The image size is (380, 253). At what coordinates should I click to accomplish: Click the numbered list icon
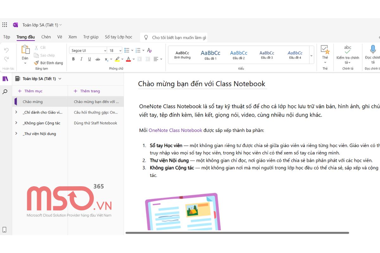pos(138,50)
